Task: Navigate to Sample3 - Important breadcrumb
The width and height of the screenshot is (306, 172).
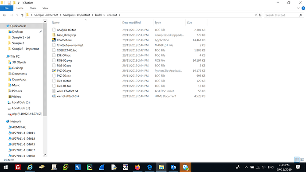Action: pos(76,15)
